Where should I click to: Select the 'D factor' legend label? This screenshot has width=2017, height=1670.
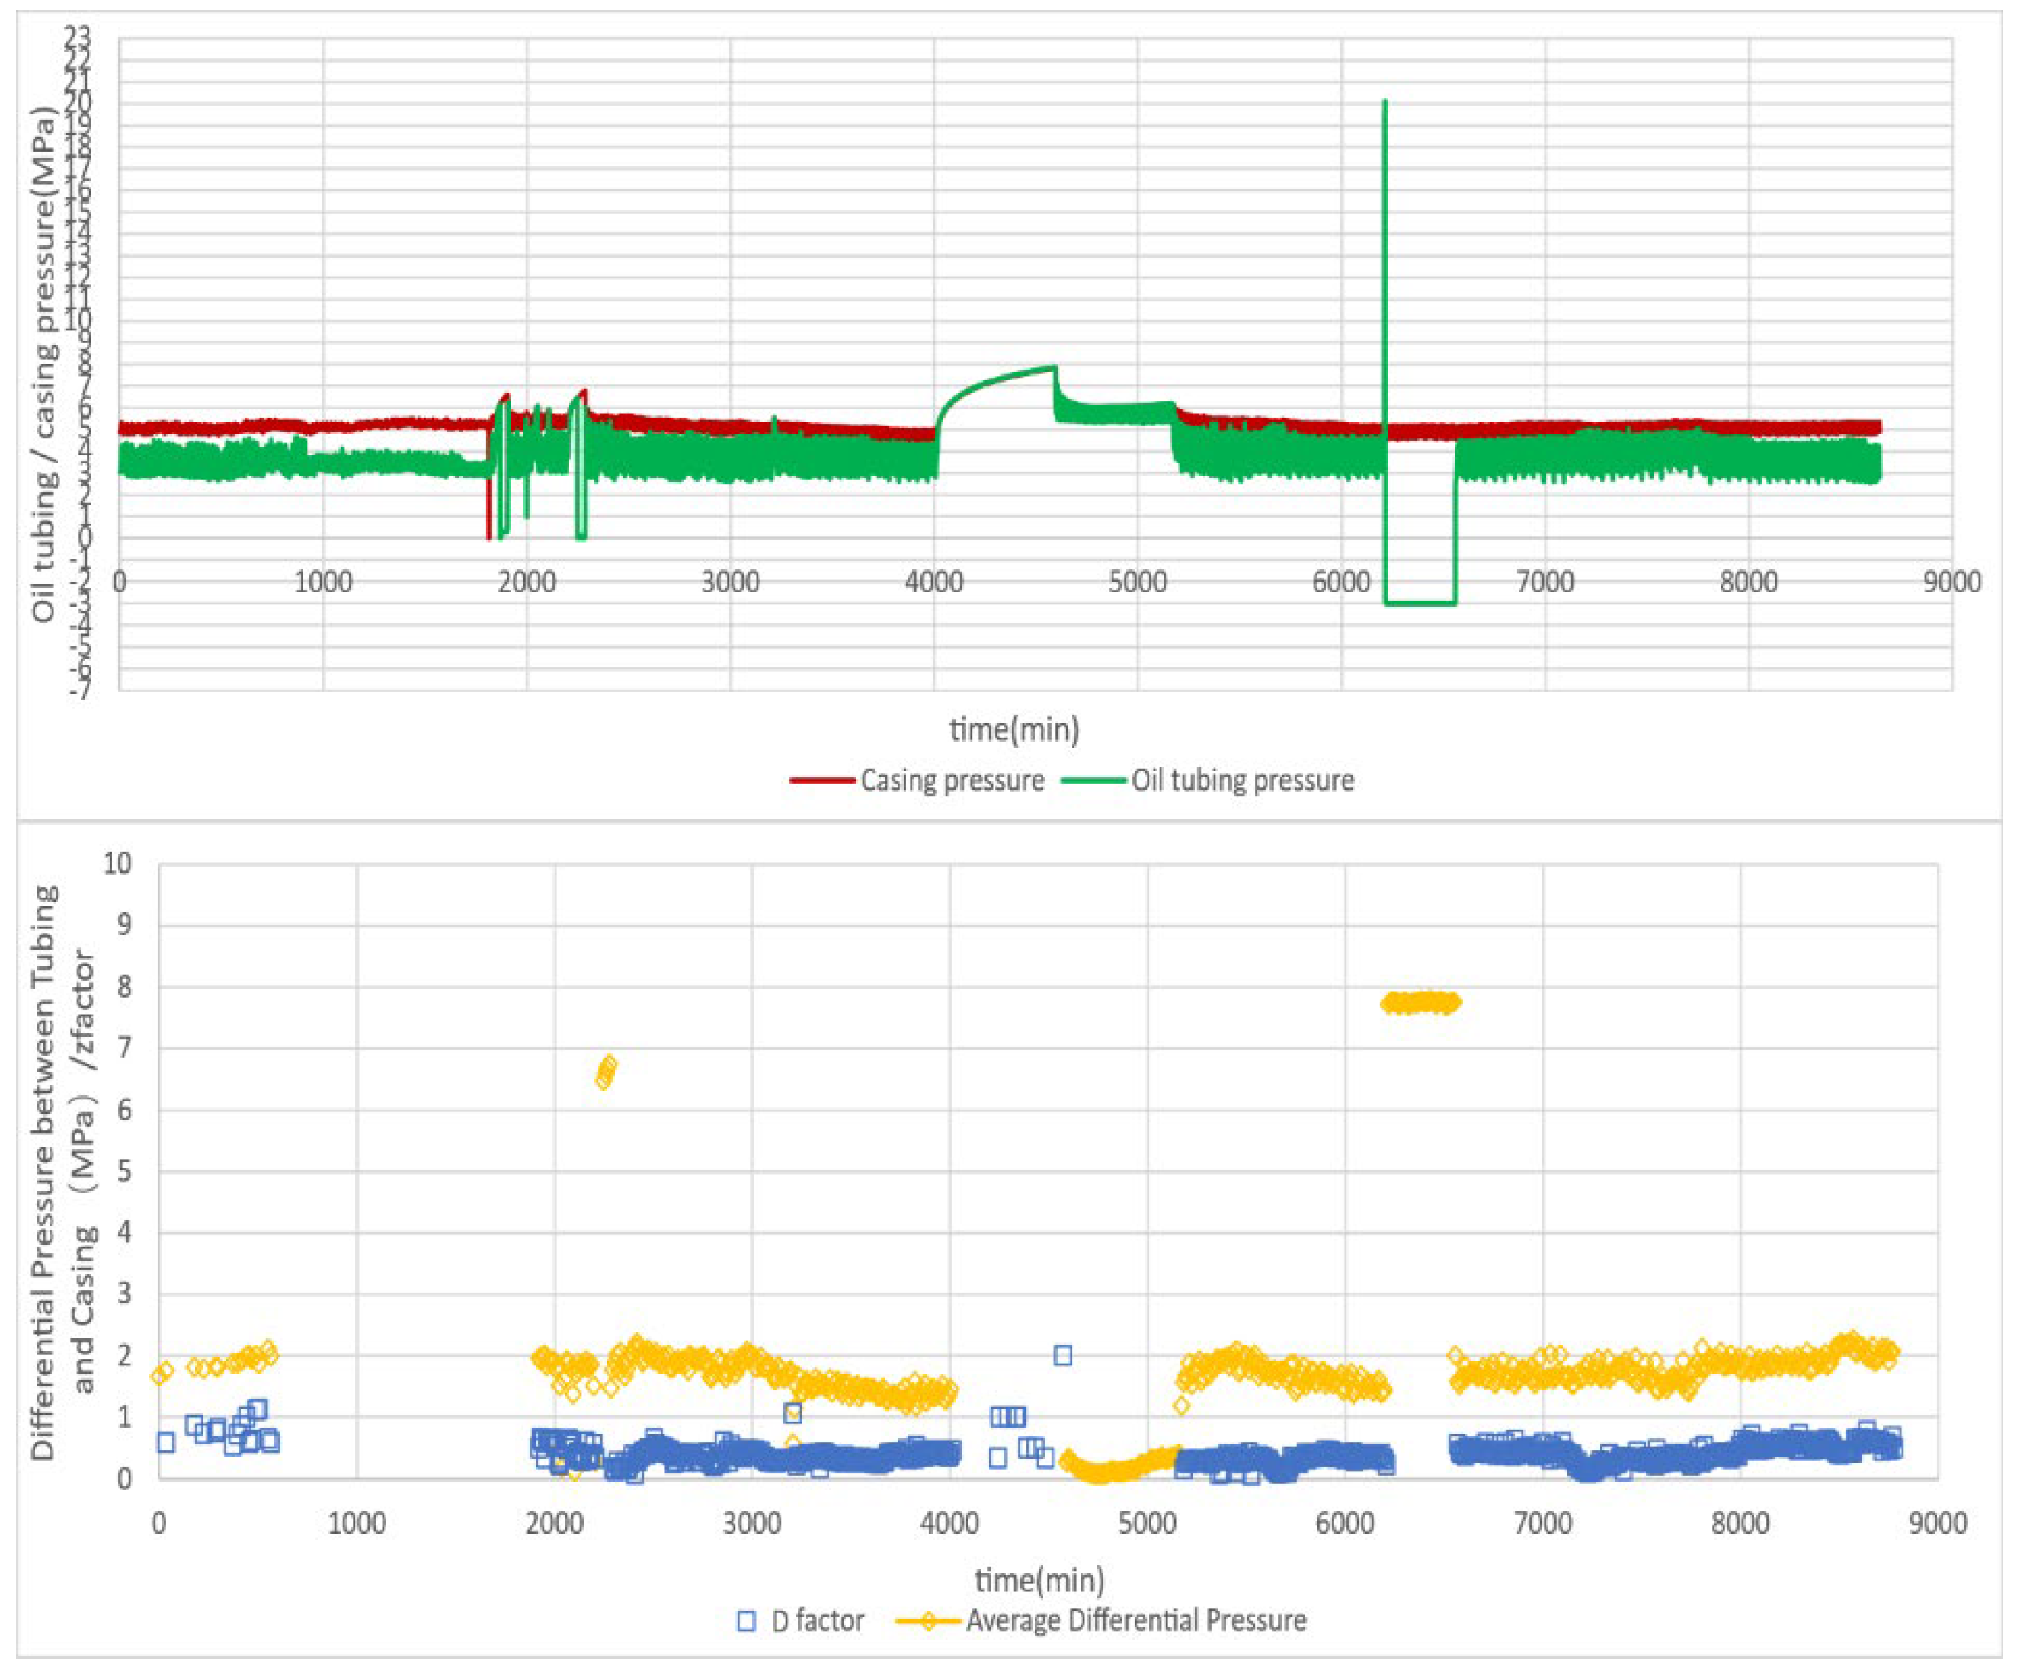[818, 1621]
